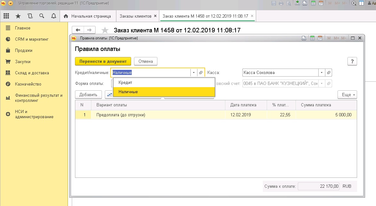
Task: Expand the Кредит/наличные dropdown arrow
Action: (194, 73)
